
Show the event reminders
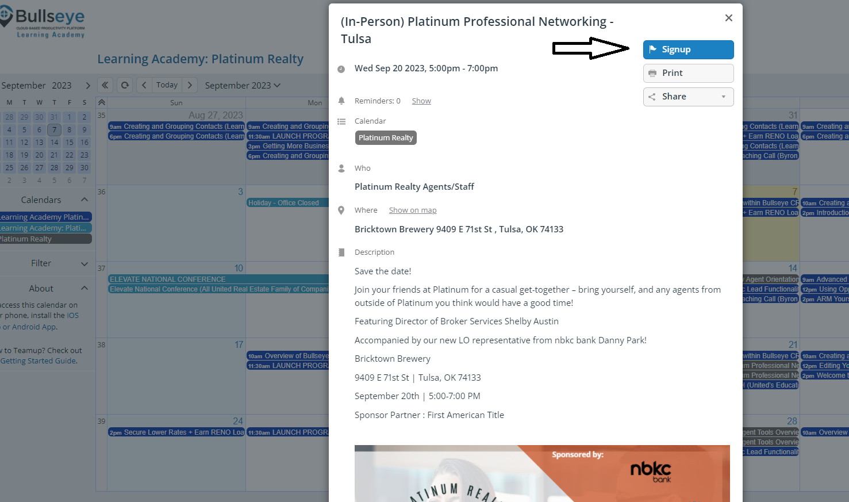pos(421,101)
